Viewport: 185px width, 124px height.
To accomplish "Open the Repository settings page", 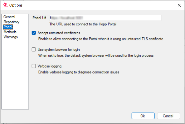I will point(11,22).
